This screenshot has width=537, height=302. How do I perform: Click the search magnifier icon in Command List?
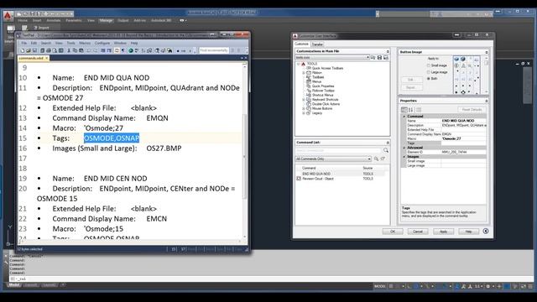click(x=386, y=150)
